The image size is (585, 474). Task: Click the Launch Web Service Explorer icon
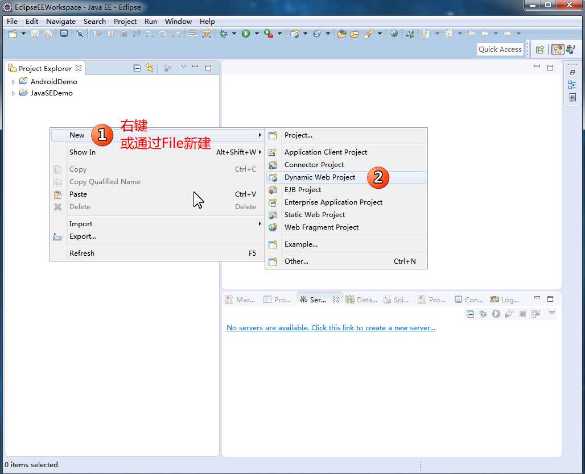(410, 34)
